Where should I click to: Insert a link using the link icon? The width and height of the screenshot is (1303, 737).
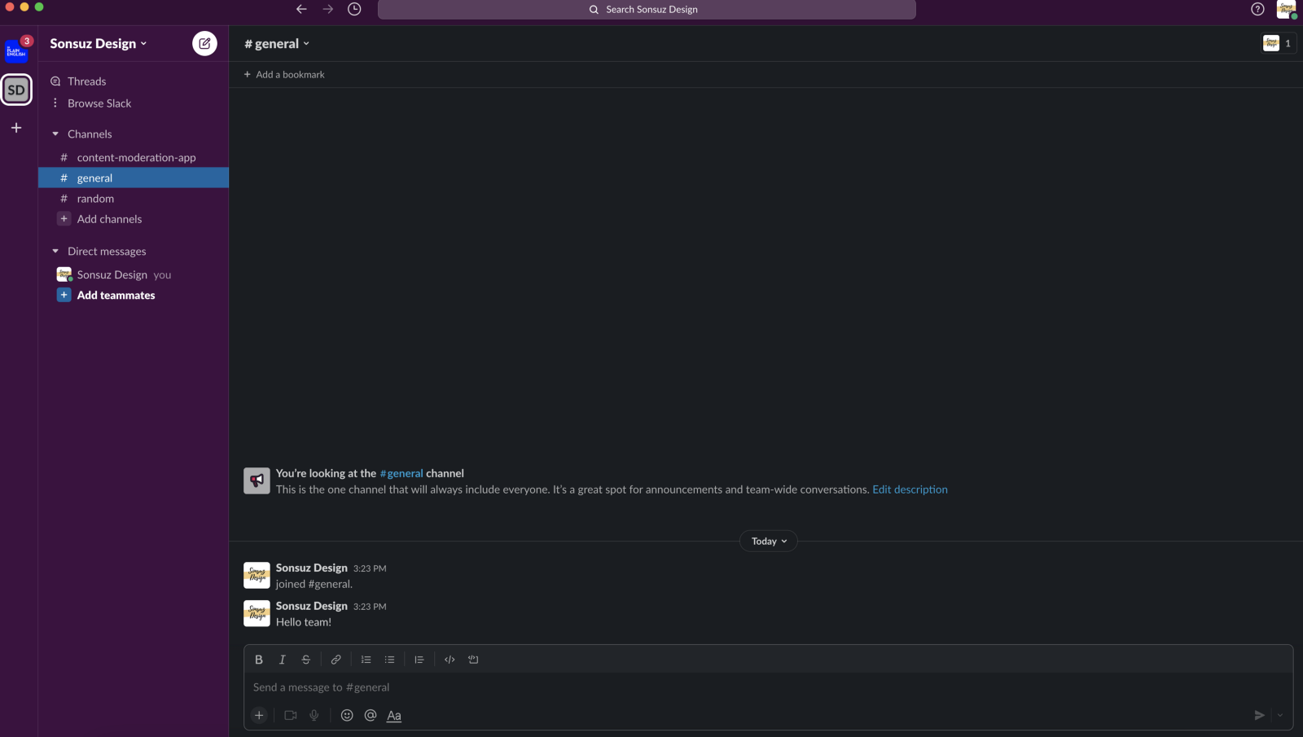click(336, 660)
